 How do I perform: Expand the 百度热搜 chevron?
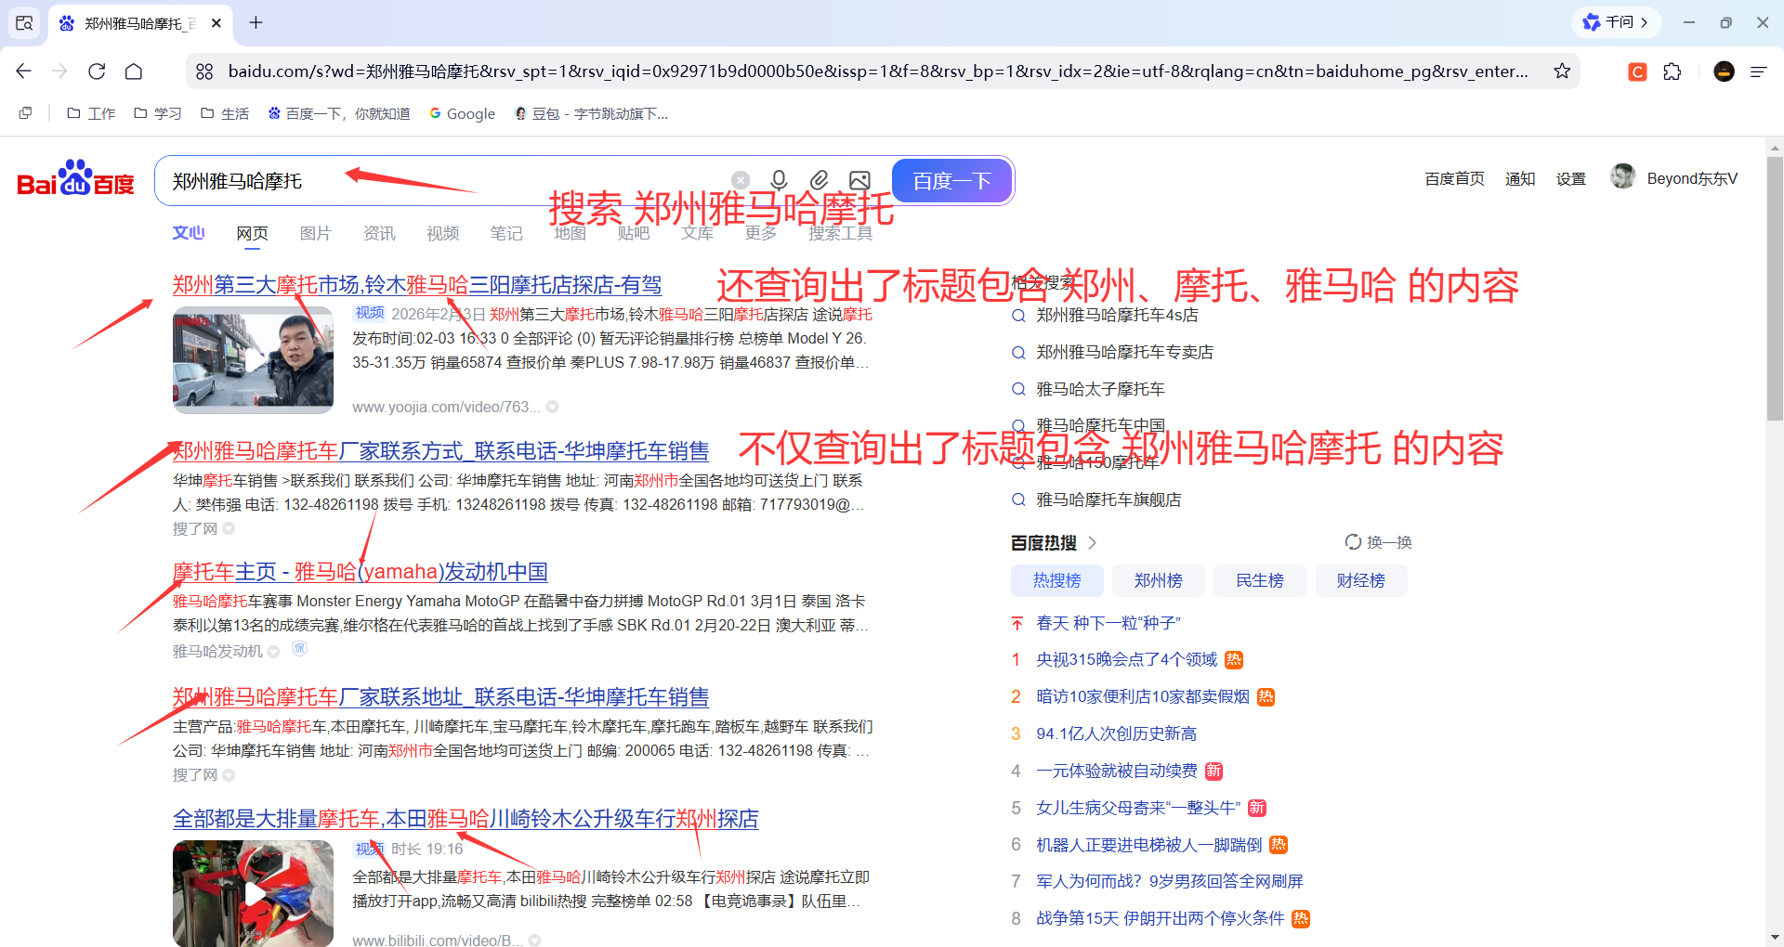(1093, 542)
